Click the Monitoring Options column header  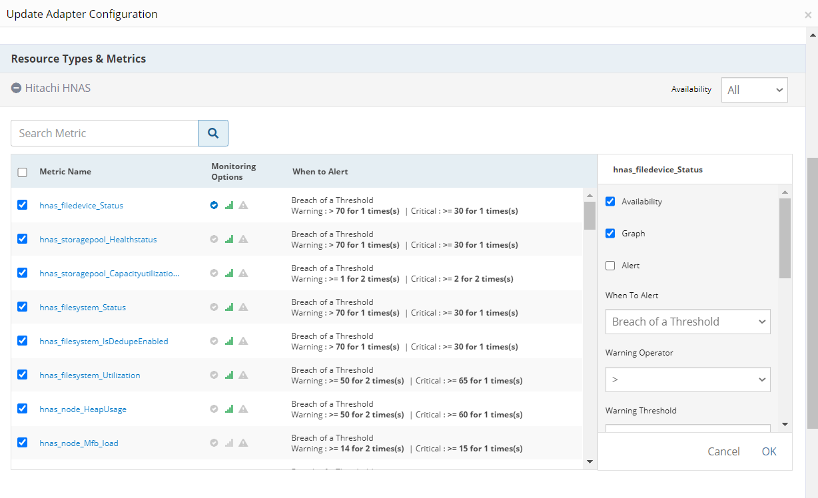coord(233,172)
